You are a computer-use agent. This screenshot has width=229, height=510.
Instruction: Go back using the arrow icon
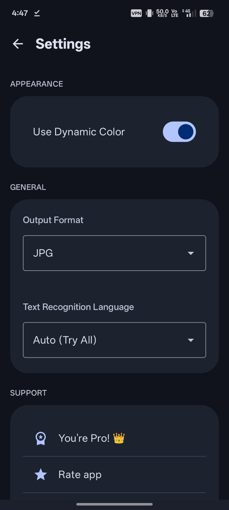coord(18,44)
